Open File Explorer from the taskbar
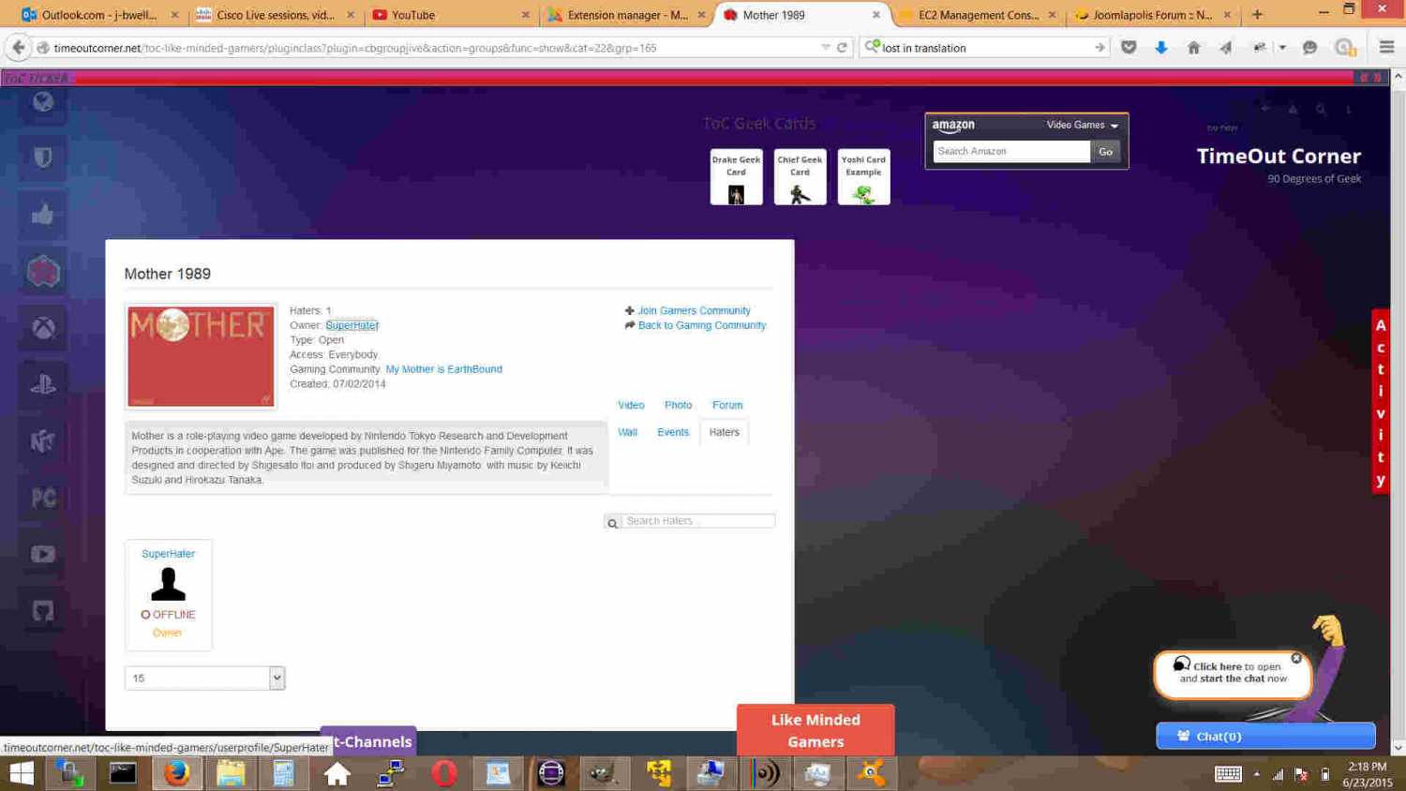Viewport: 1406px width, 791px height. coord(231,773)
